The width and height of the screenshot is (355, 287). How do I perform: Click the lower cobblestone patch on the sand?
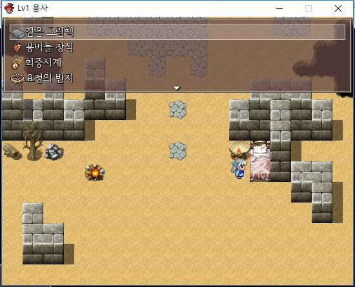pos(178,151)
